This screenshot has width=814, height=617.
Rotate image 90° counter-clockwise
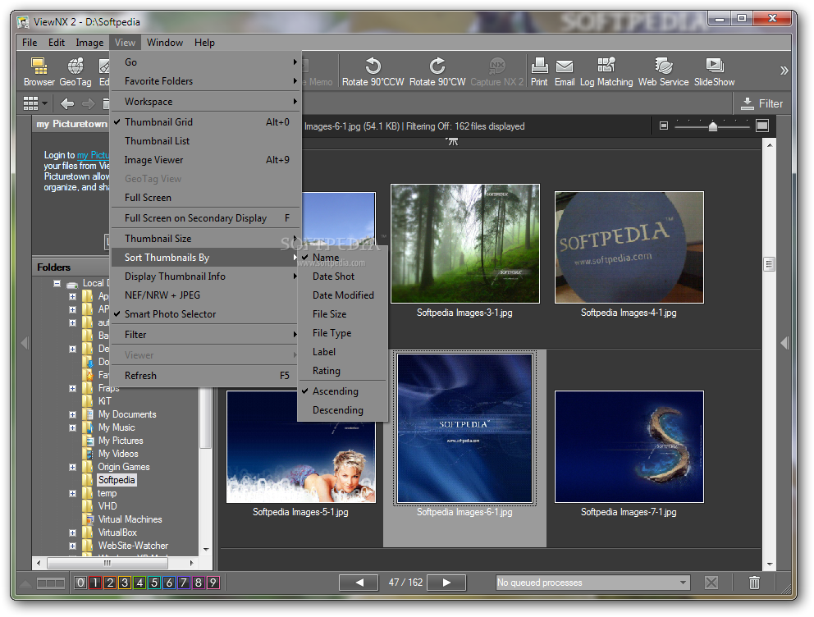[373, 71]
